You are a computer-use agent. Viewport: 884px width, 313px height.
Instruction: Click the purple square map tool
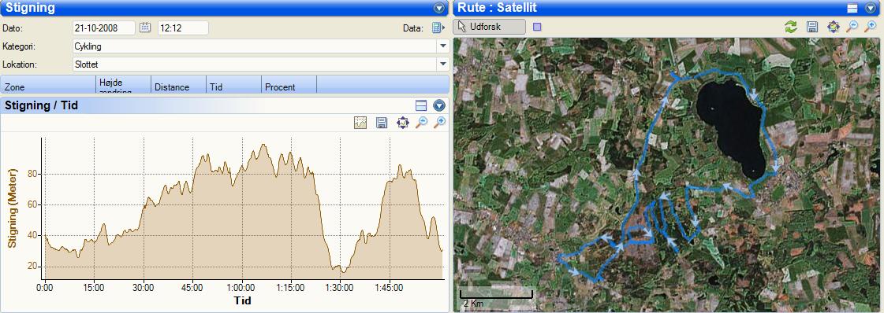tap(537, 27)
